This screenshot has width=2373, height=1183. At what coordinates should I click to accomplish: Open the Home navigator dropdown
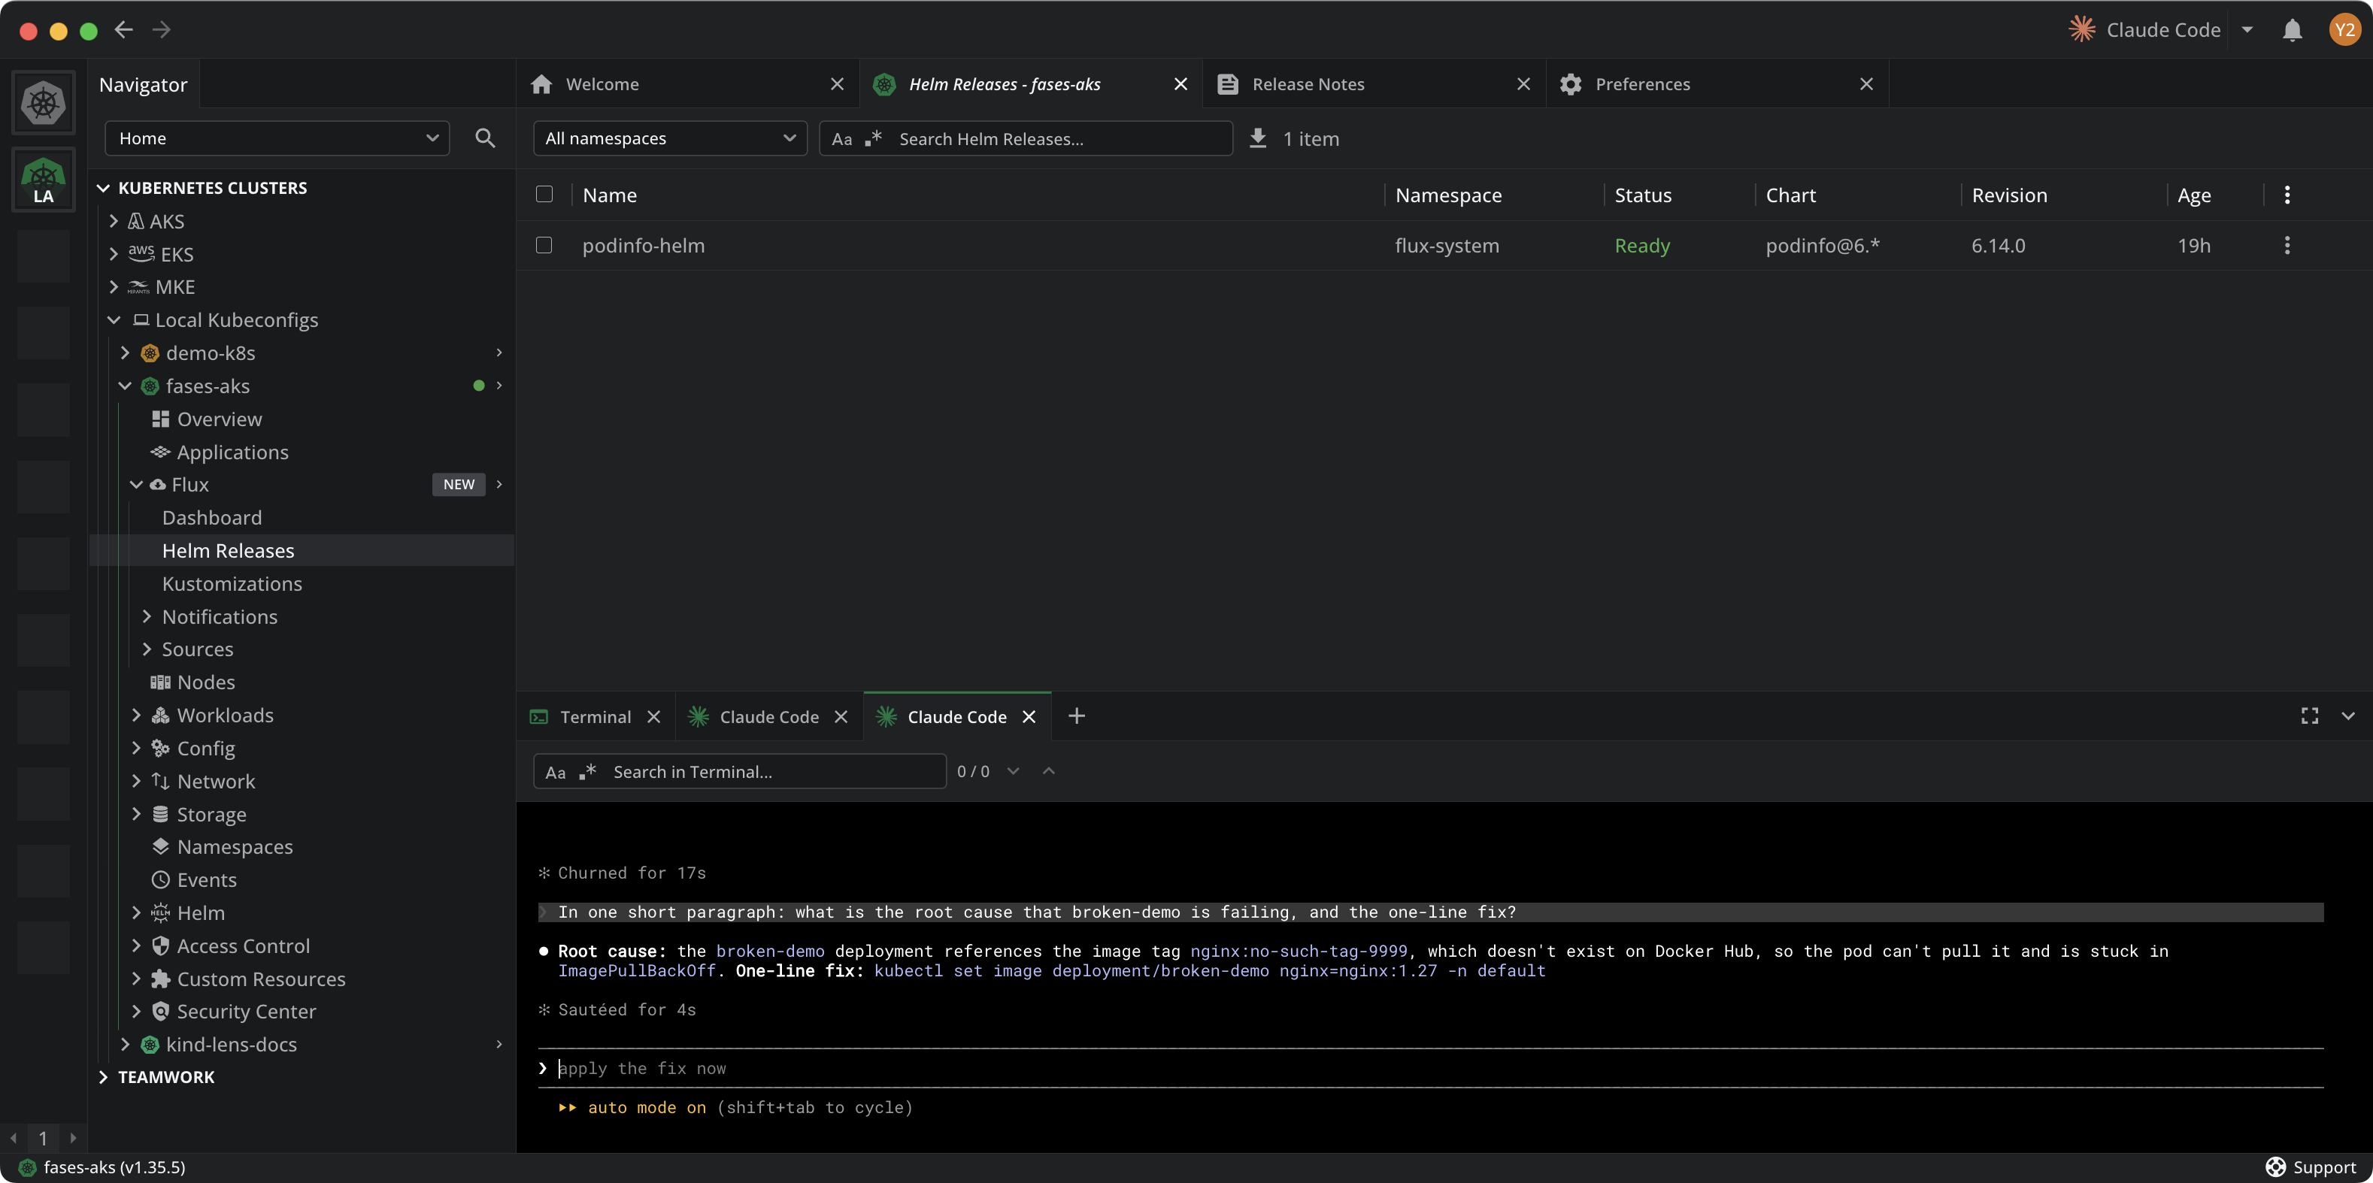277,138
